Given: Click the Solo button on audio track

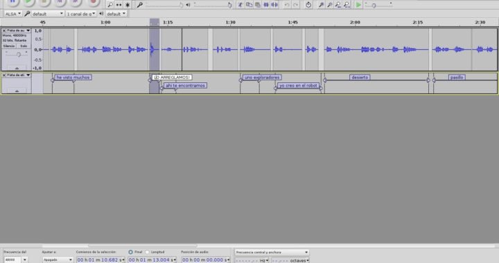Looking at the screenshot, I should [24, 46].
